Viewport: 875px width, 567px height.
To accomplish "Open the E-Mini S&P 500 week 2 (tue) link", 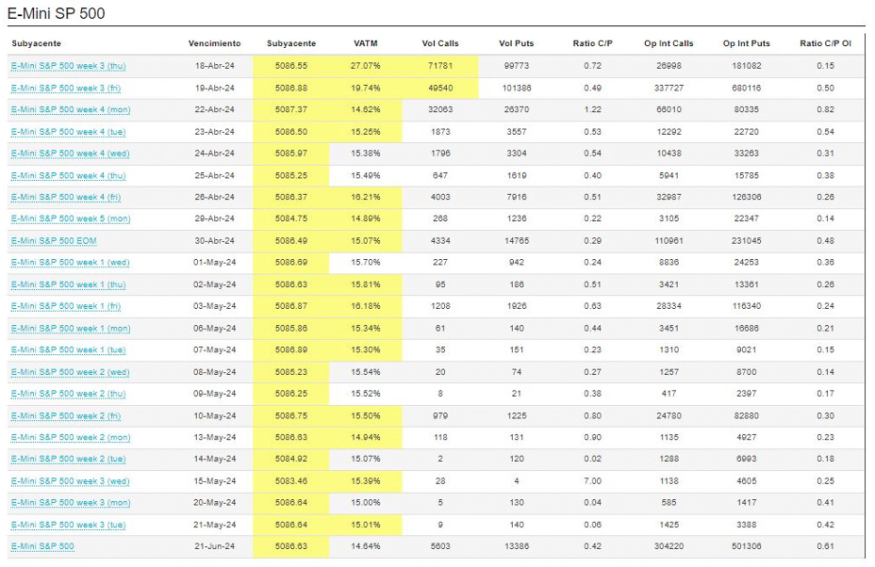I will click(67, 460).
